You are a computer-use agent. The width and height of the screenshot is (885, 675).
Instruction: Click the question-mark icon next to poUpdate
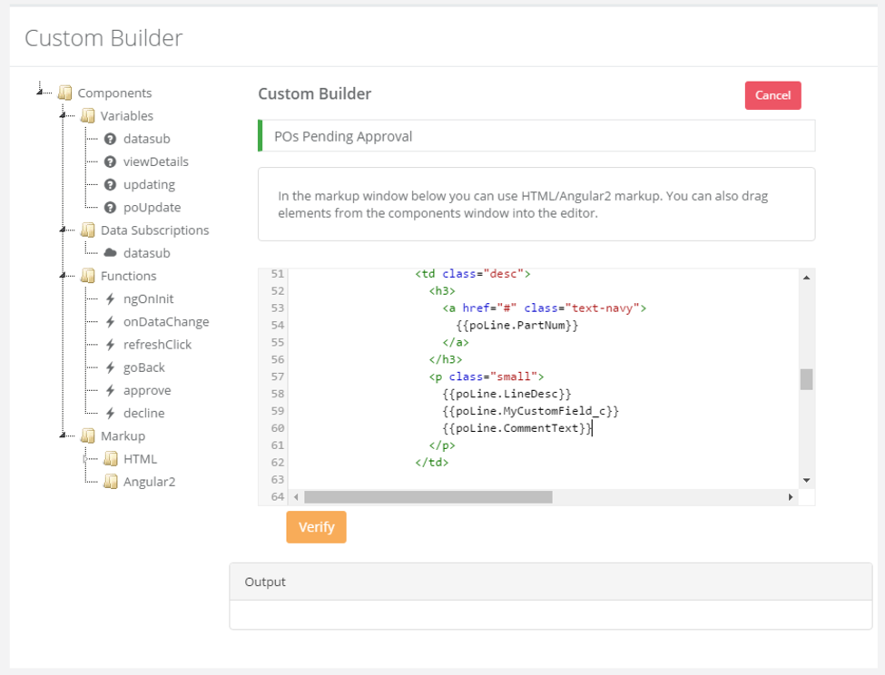coord(111,208)
